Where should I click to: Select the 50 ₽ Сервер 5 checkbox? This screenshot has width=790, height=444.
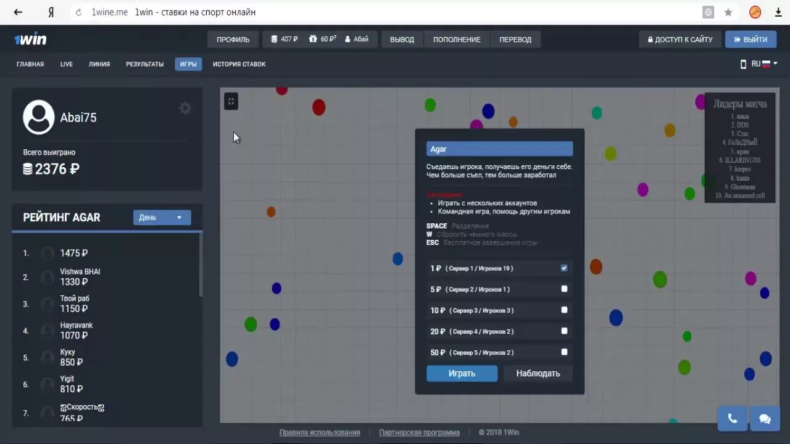click(x=564, y=351)
